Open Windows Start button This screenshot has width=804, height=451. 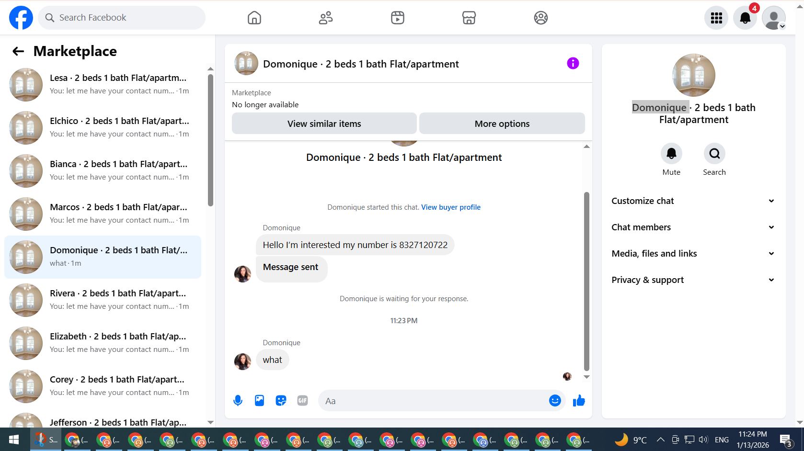pos(14,440)
